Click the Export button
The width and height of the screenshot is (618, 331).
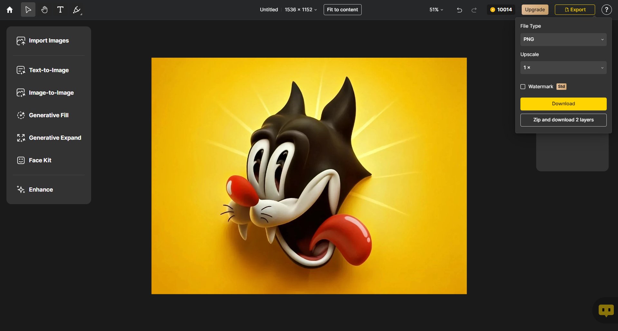pos(575,10)
